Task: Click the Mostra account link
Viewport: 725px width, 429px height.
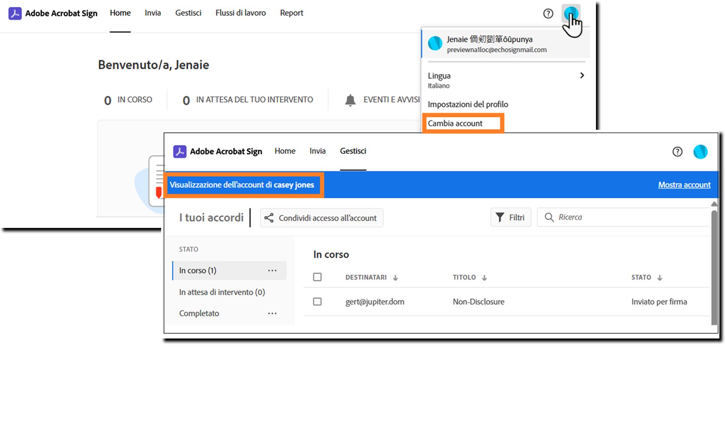Action: point(684,185)
